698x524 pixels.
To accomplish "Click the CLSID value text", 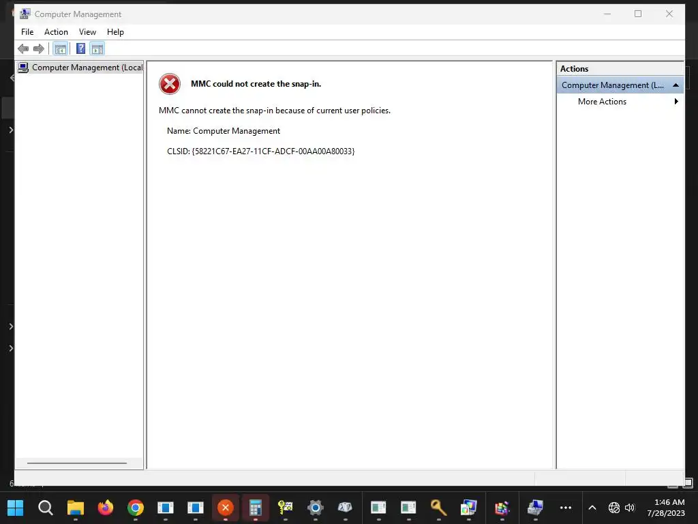I will 273,151.
